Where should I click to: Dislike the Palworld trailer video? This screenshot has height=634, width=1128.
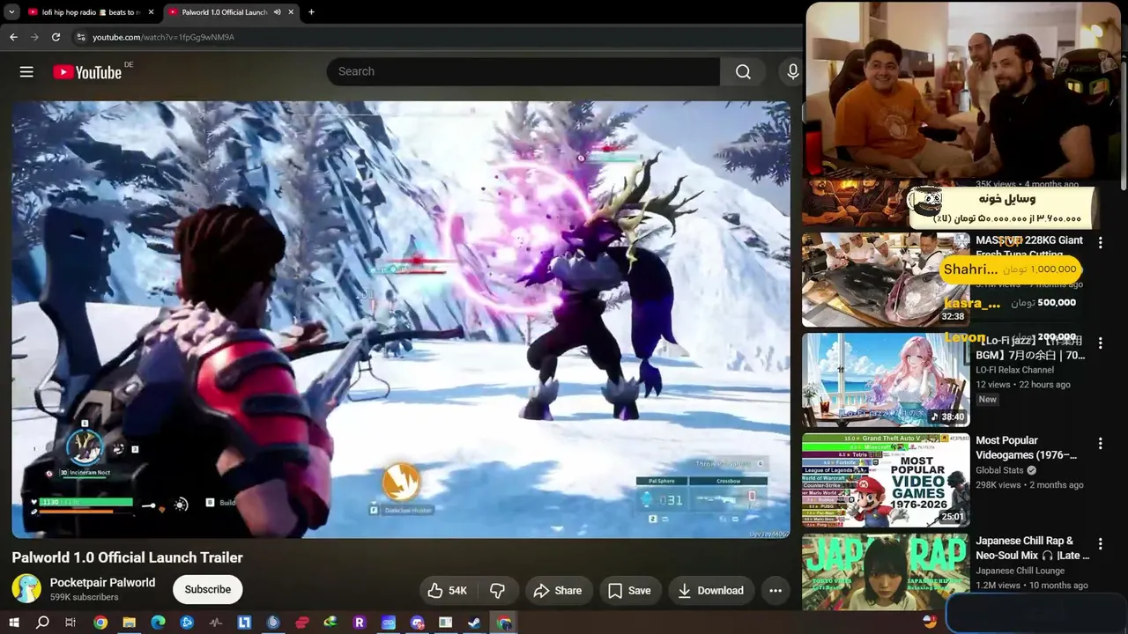[x=497, y=590]
